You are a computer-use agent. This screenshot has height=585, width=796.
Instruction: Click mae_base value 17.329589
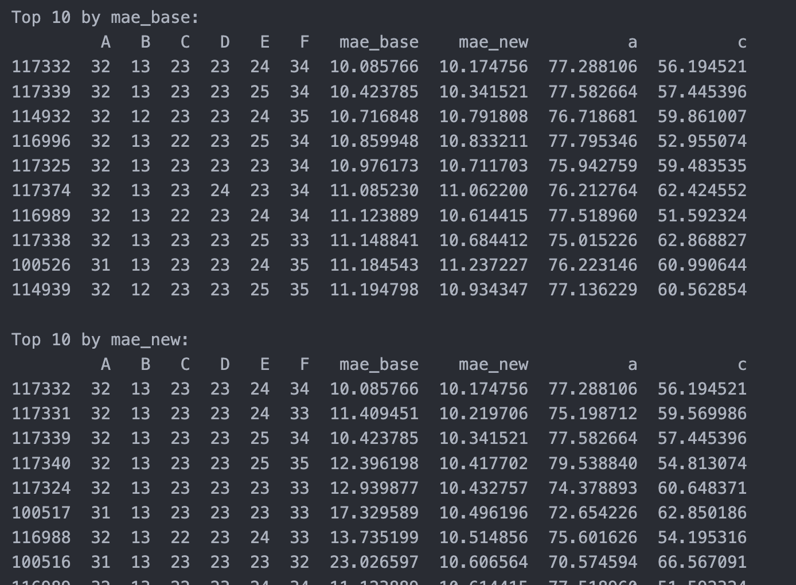pyautogui.click(x=374, y=513)
